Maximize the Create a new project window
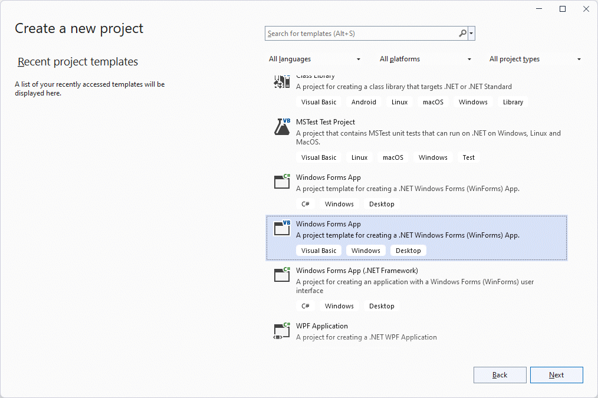598x398 pixels. [563, 9]
